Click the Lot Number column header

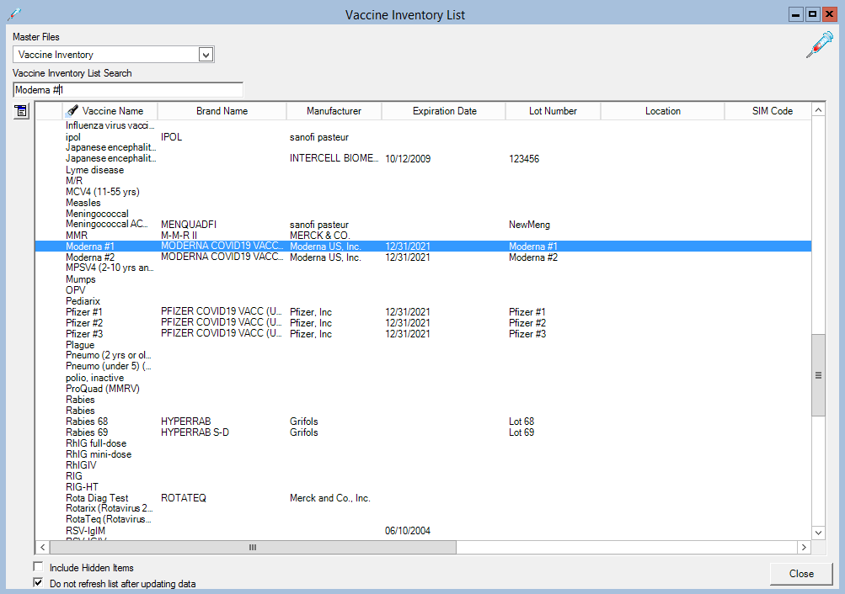[x=553, y=111]
